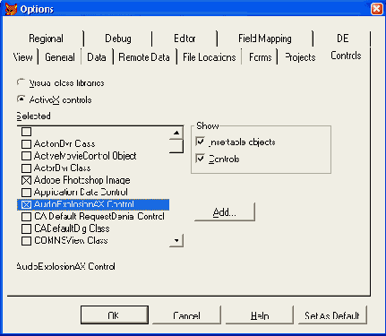The height and width of the screenshot is (336, 386).
Task: Open the Debug tab
Action: [x=118, y=39]
